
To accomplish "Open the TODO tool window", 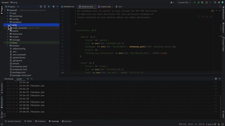I will pos(28,121).
